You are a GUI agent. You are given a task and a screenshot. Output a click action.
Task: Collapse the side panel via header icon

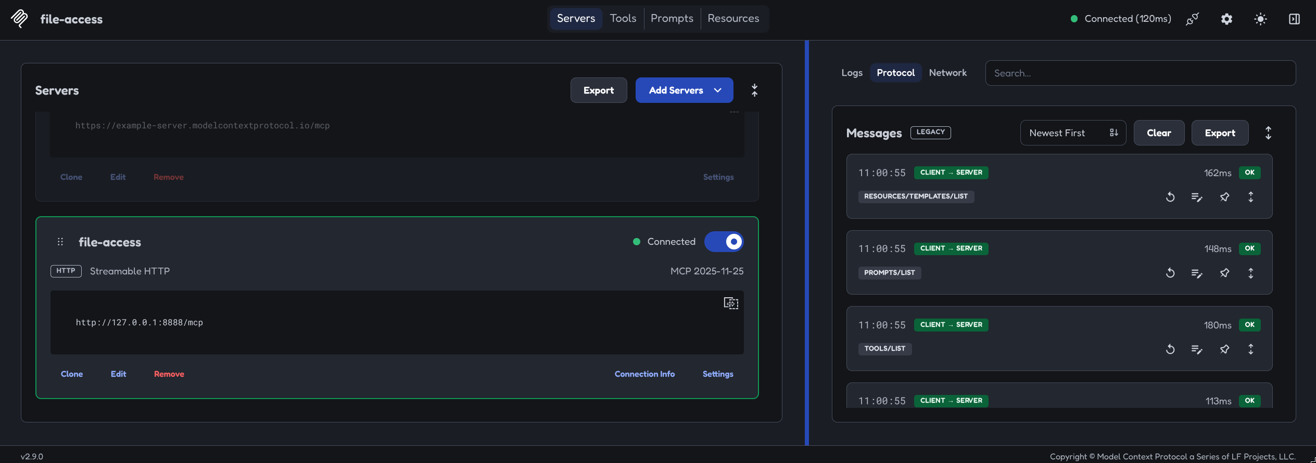[x=1294, y=19]
